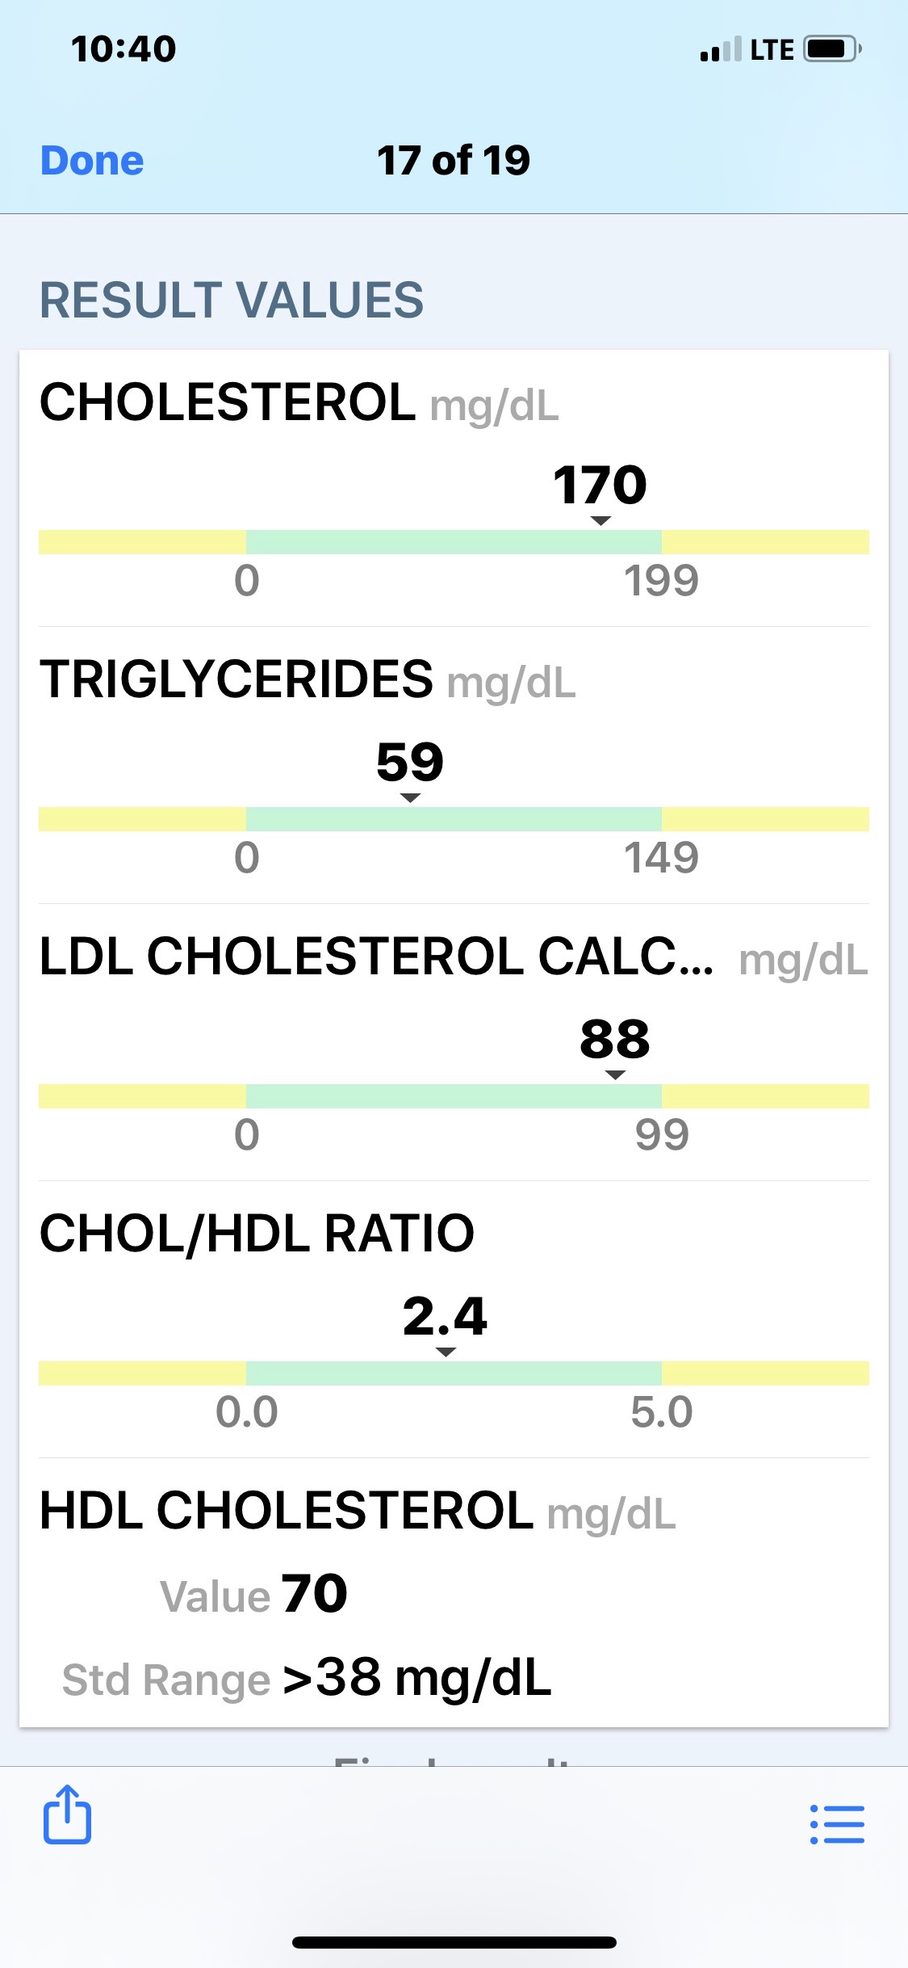Tap the truncated LDL CHOLESTEROL CALC label

[376, 957]
